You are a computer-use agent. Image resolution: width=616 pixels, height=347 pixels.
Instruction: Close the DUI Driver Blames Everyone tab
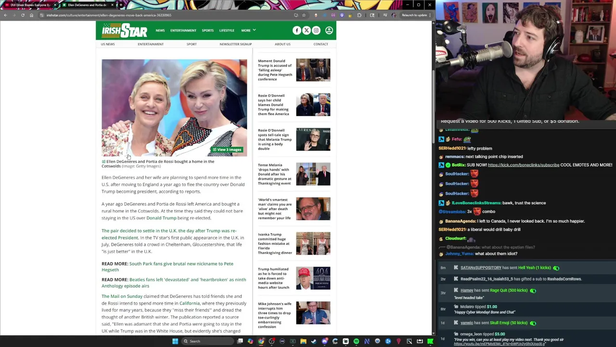(x=54, y=5)
